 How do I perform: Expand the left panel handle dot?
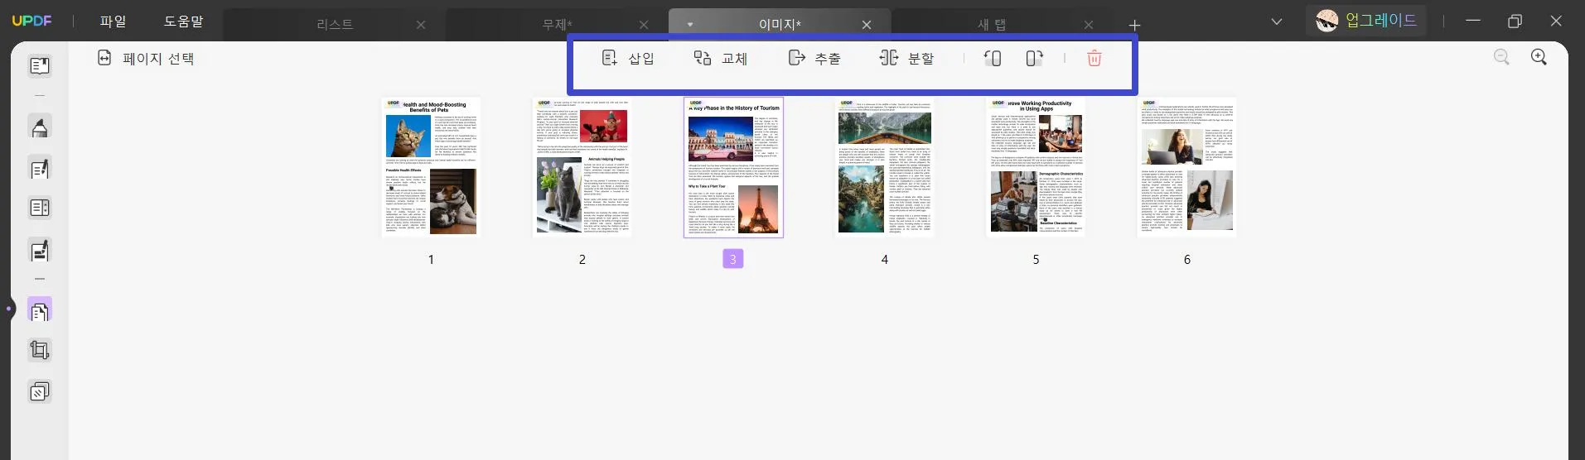8,309
